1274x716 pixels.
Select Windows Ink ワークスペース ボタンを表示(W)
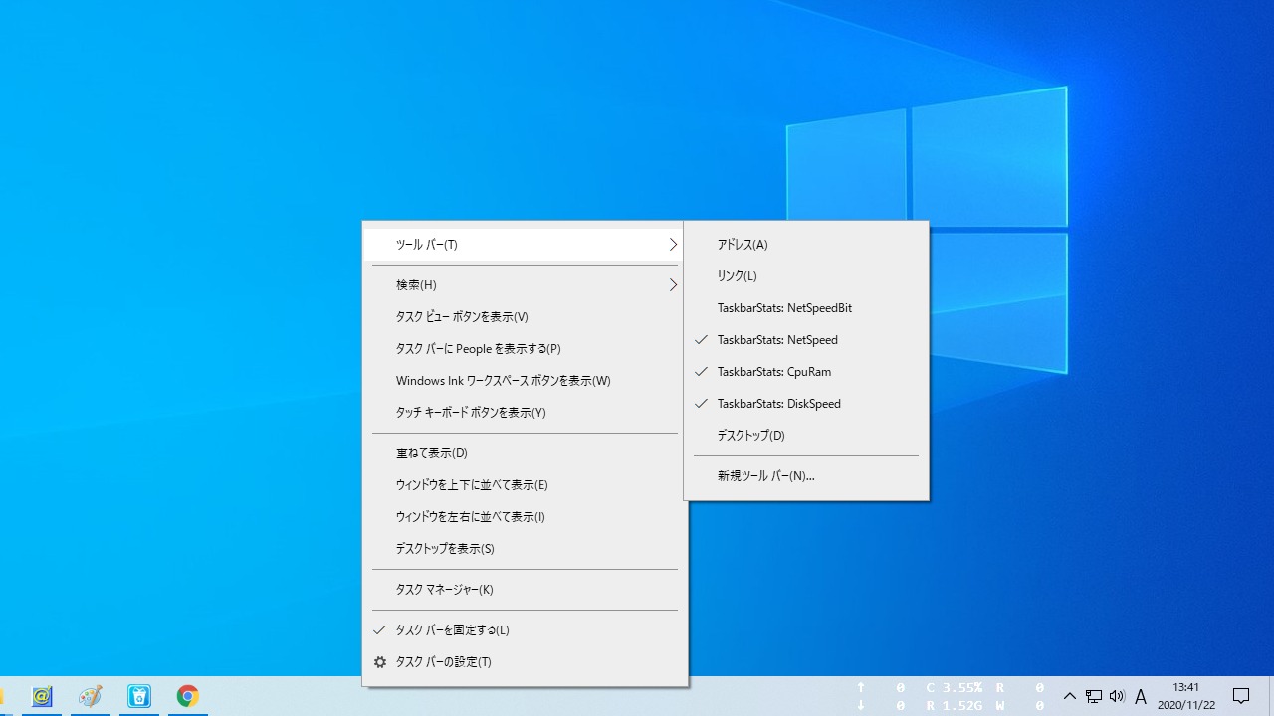(x=525, y=381)
